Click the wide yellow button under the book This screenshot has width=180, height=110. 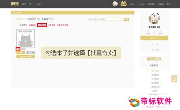(x=26, y=57)
